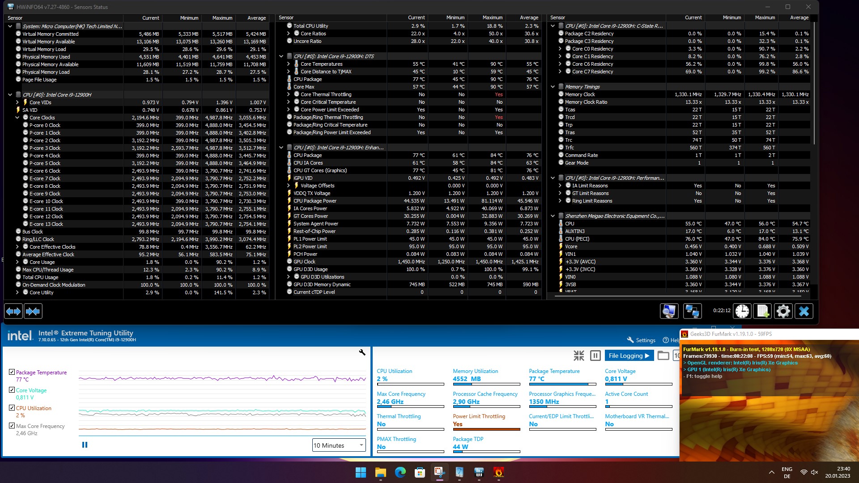Close HWiNFO sensors with blue X
The width and height of the screenshot is (859, 483).
804,311
